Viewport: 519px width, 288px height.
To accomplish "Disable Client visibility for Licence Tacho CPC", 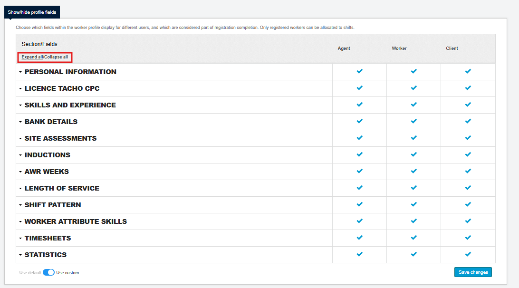I will [x=468, y=88].
